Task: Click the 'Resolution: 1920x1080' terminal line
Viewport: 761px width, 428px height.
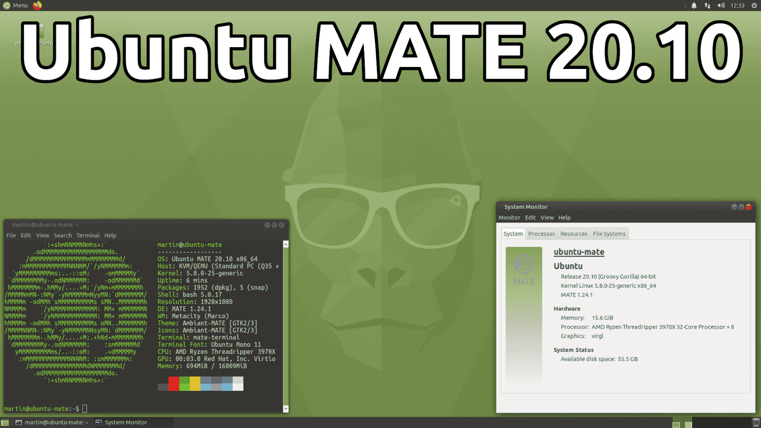Action: 195,302
